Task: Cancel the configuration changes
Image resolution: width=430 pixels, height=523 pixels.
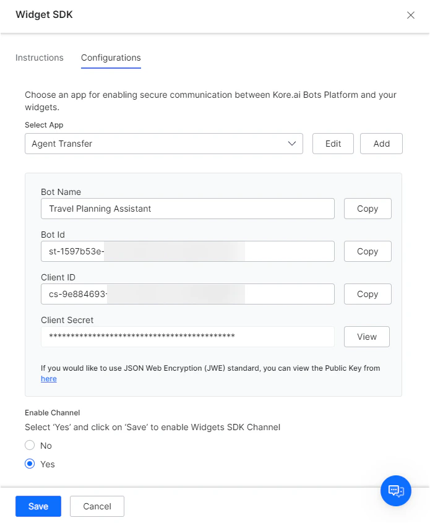Action: pos(97,506)
